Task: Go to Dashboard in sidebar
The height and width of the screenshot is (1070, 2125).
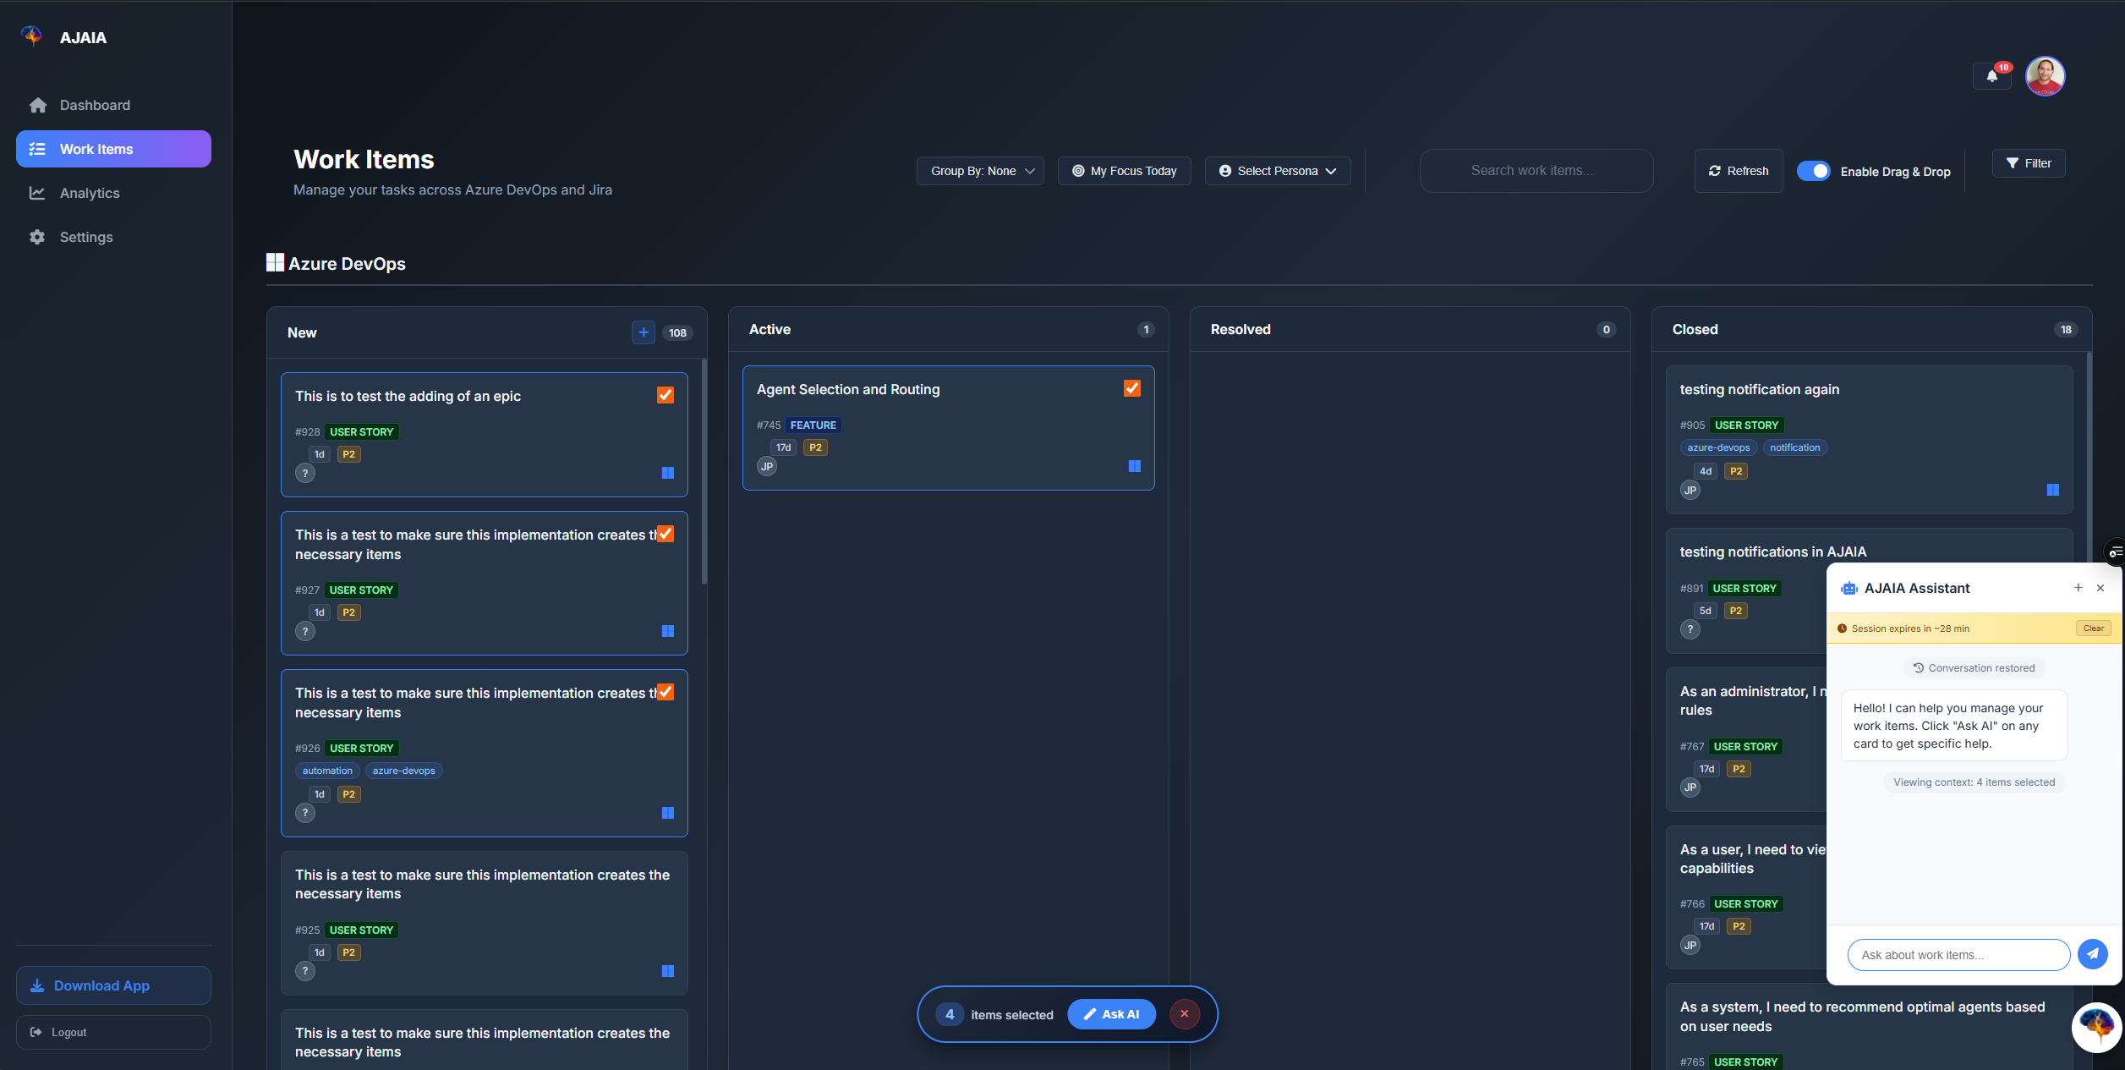Action: [x=94, y=105]
